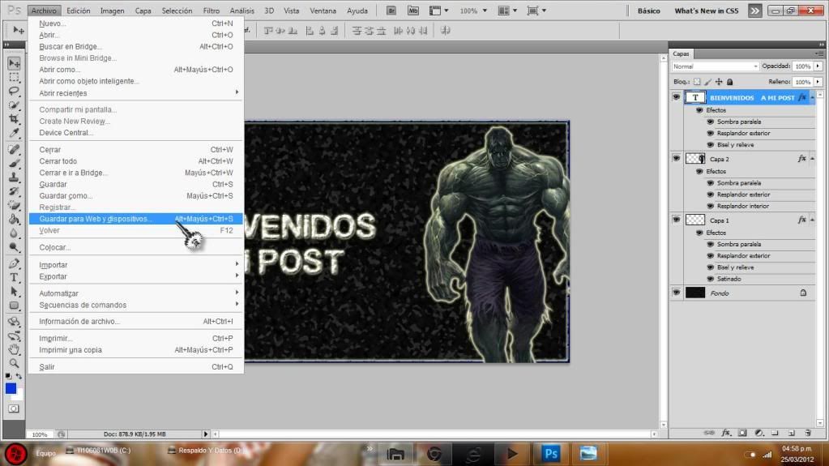Screen dimensions: 829x466
Task: Switch to What's New in CS5 workspace
Action: 707,11
